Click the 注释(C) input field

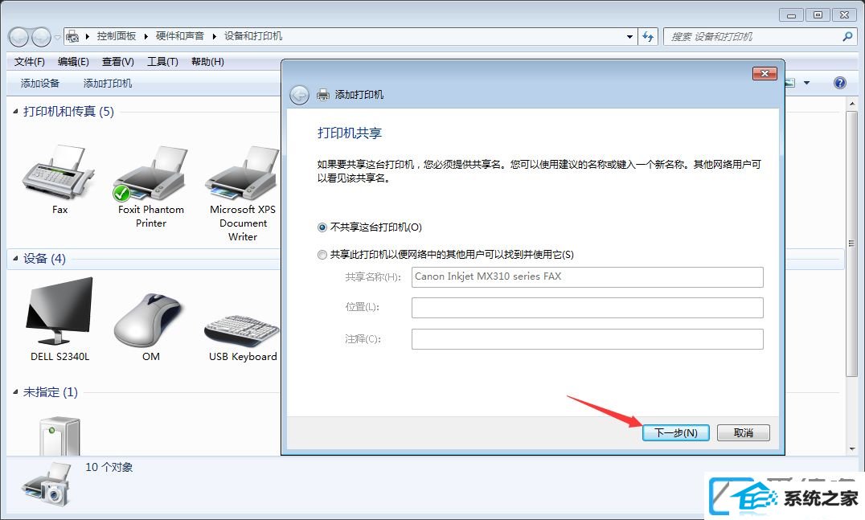pos(588,339)
